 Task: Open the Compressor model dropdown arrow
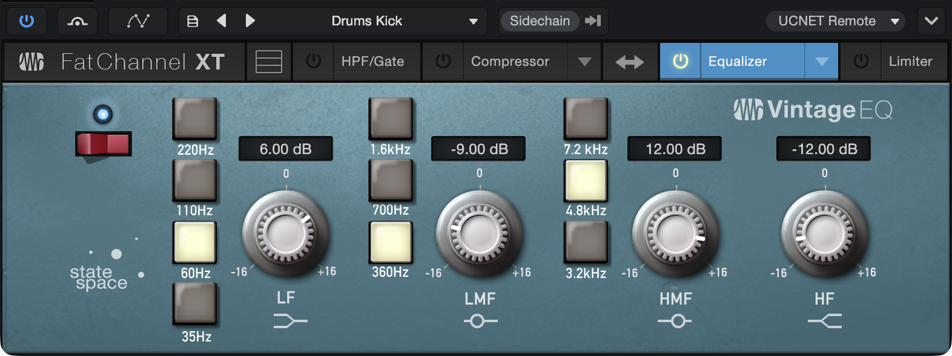(584, 62)
